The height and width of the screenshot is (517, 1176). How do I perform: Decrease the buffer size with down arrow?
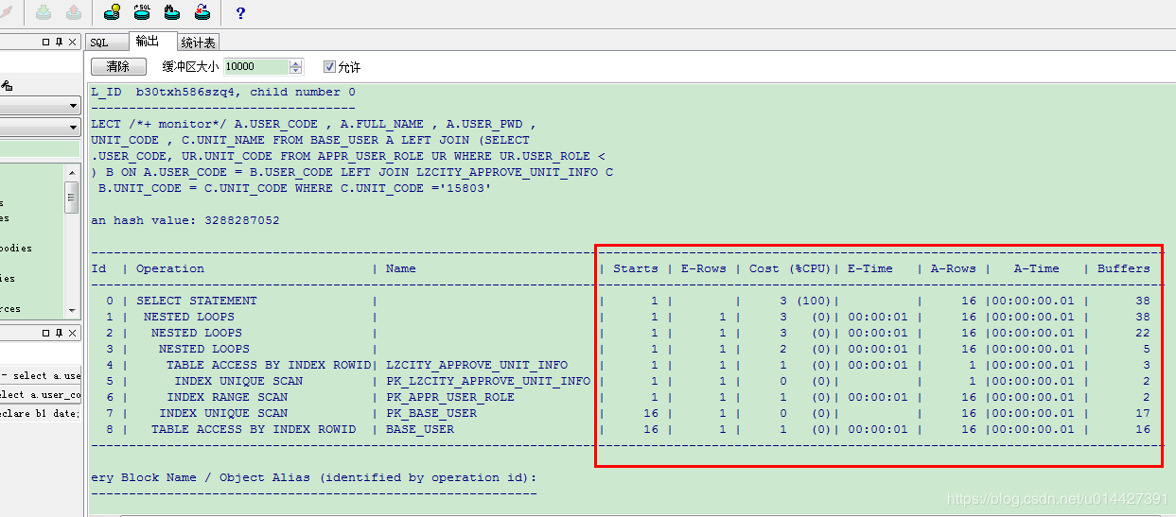pyautogui.click(x=296, y=71)
